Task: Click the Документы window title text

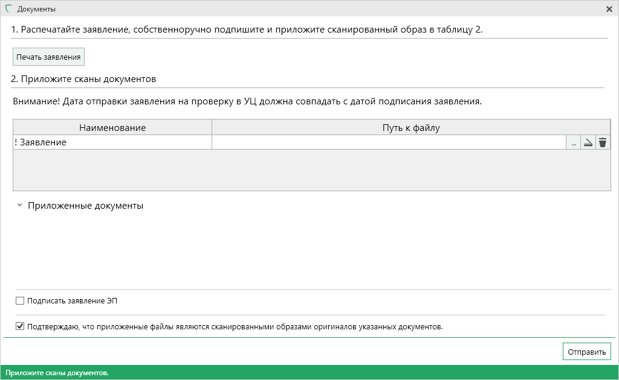Action: pyautogui.click(x=36, y=9)
